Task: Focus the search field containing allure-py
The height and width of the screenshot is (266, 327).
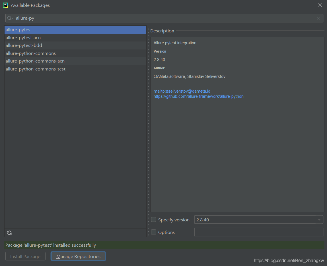Action: [x=164, y=18]
